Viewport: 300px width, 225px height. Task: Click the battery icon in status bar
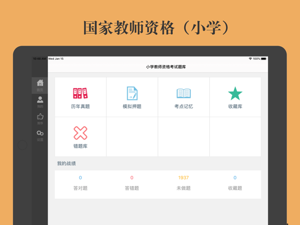264,59
